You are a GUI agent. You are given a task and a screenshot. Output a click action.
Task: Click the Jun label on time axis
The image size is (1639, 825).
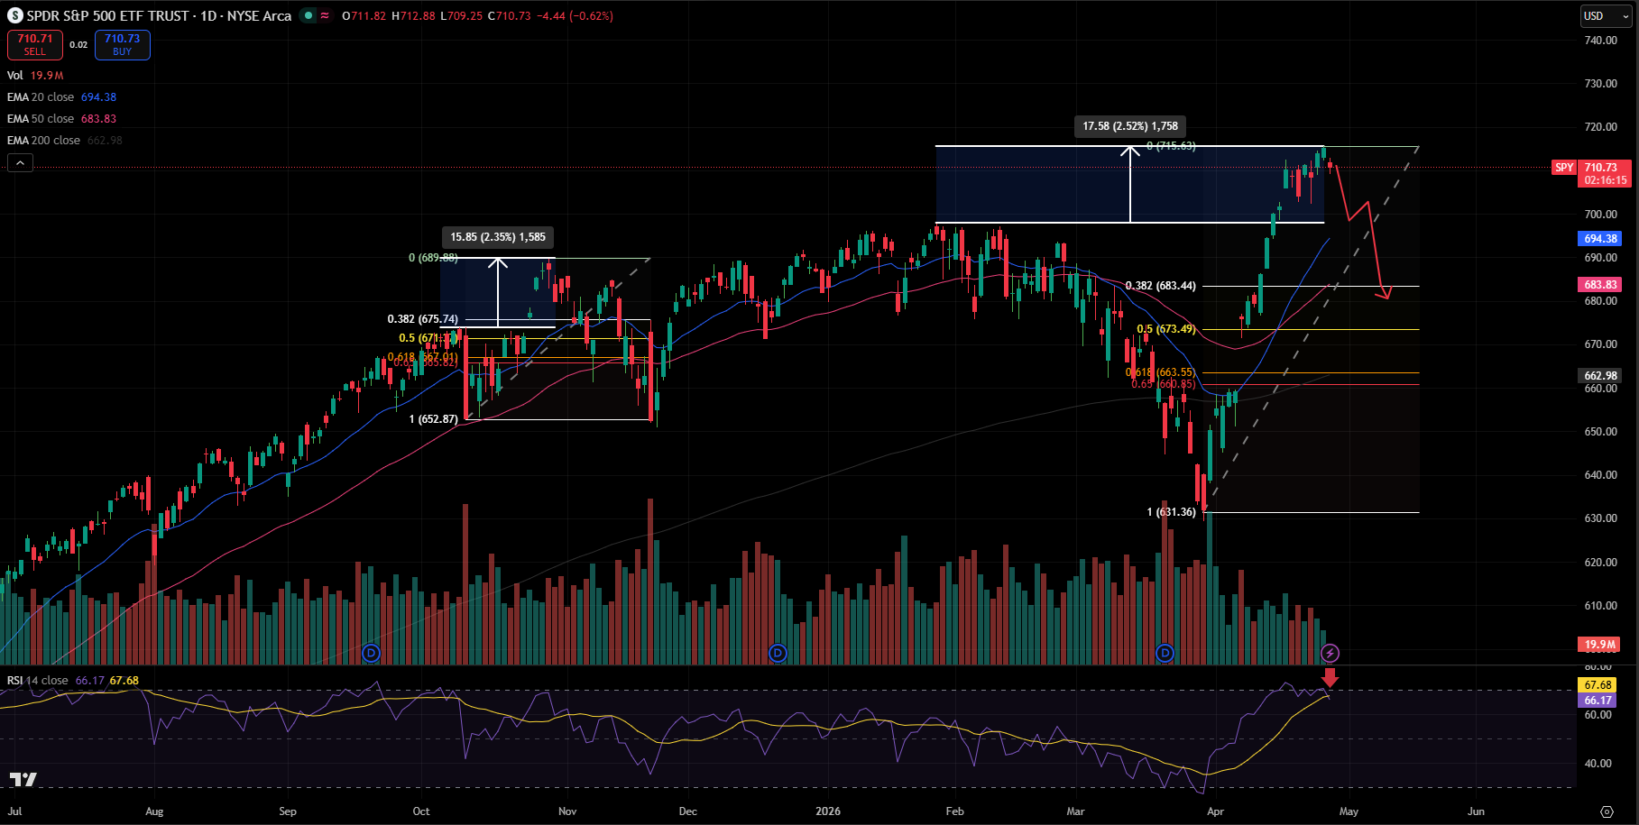tap(1476, 811)
